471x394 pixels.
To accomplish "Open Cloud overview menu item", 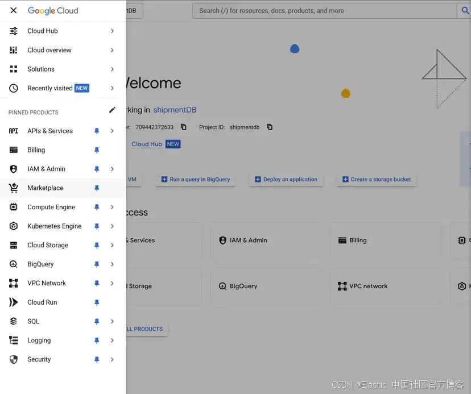I will pyautogui.click(x=63, y=50).
